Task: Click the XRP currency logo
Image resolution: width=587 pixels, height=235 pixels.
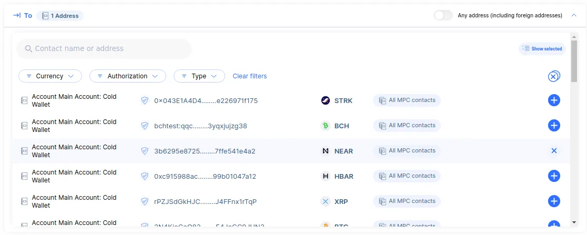Action: pos(326,202)
